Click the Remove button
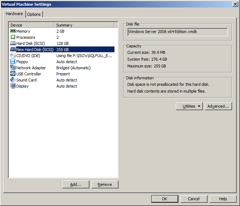 105,184
